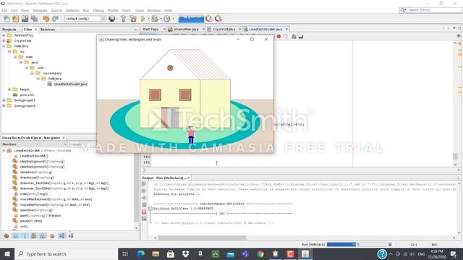463x260 pixels.
Task: Select LinesRectsOvals4.java in Files tree
Action: (x=71, y=84)
